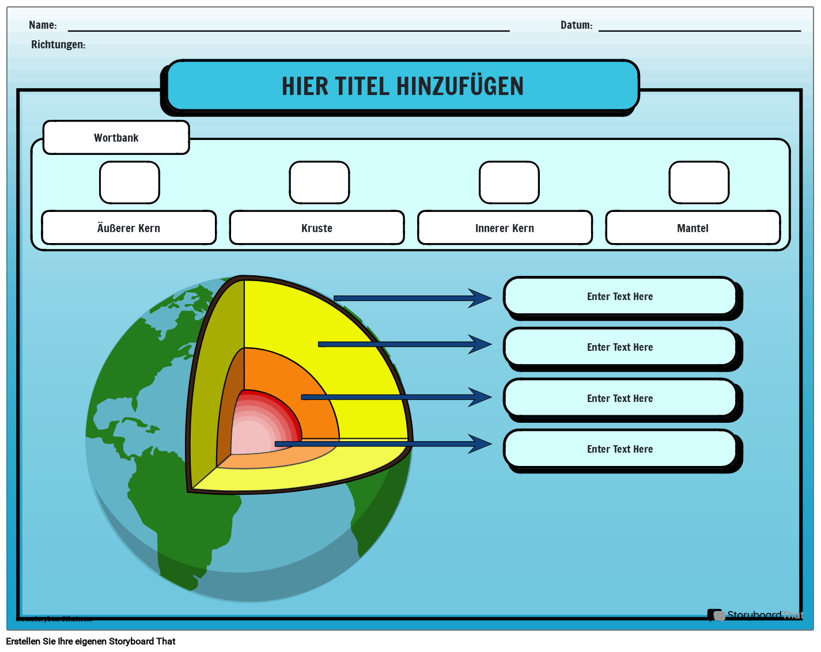This screenshot has width=821, height=652.
Task: Check the empty box above Äußerer Kern
Action: [x=129, y=183]
